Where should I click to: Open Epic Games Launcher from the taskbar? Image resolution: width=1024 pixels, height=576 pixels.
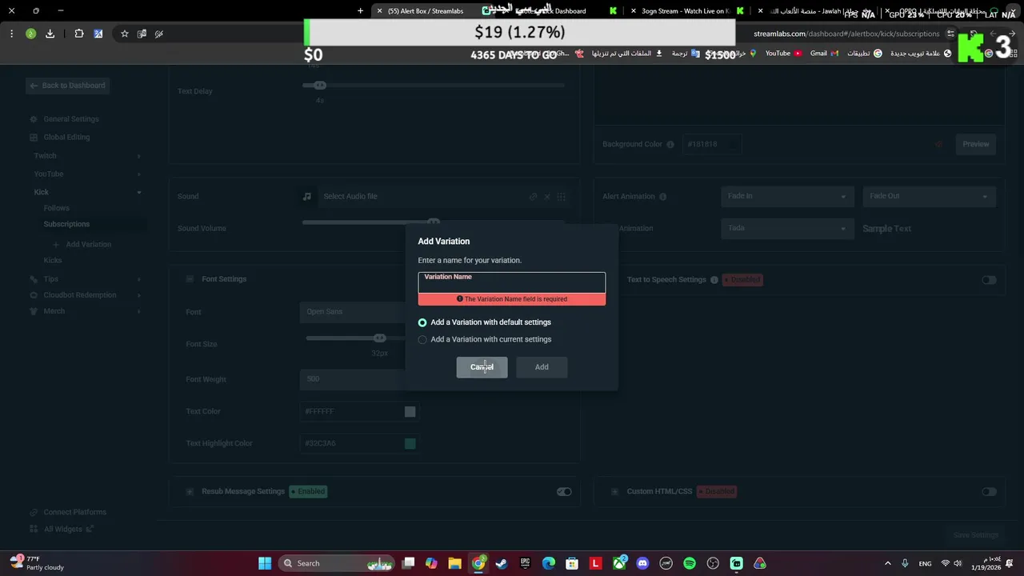click(525, 564)
